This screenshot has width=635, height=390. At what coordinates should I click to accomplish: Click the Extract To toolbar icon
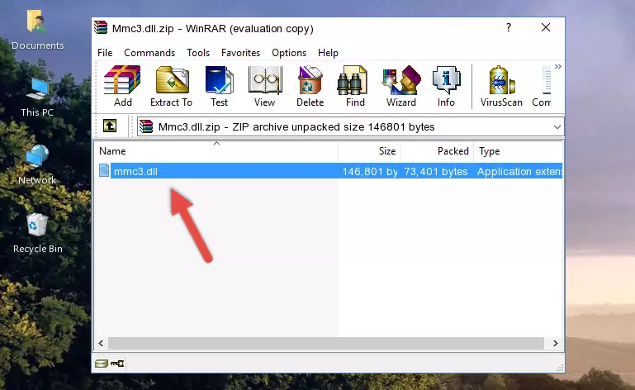point(171,87)
